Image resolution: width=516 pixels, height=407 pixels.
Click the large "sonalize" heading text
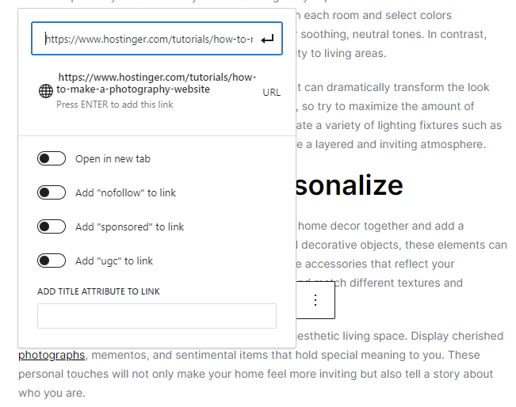(349, 185)
